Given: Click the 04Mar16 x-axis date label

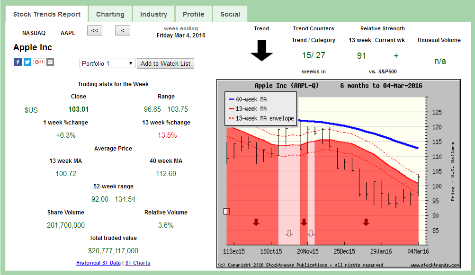Looking at the screenshot, I should click(418, 251).
